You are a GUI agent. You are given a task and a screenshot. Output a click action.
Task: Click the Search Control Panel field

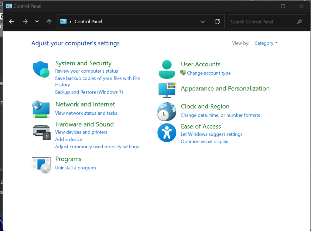267,21
